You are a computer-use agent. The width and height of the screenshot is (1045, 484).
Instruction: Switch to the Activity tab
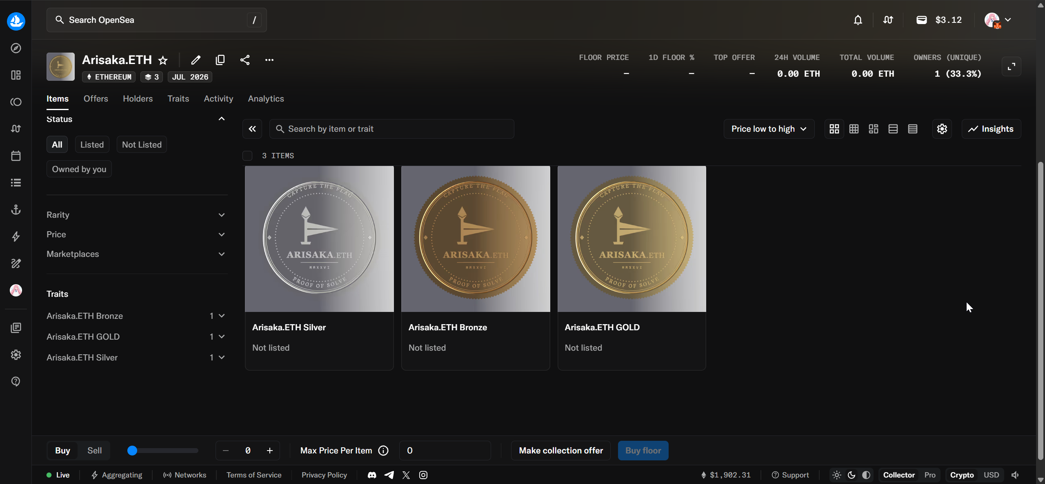pos(218,99)
